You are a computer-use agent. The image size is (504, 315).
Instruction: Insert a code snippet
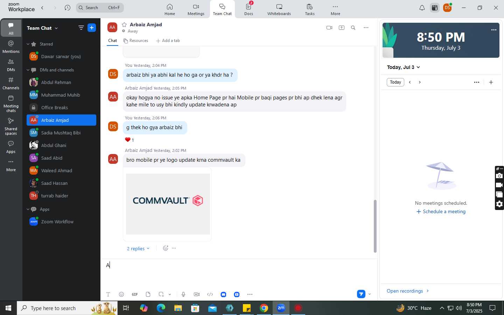pyautogui.click(x=210, y=294)
